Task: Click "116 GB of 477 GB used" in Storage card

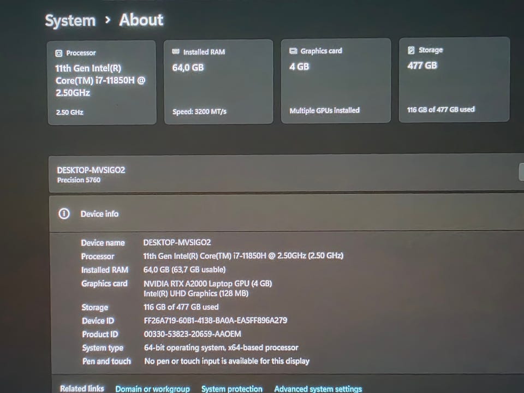Action: tap(441, 110)
